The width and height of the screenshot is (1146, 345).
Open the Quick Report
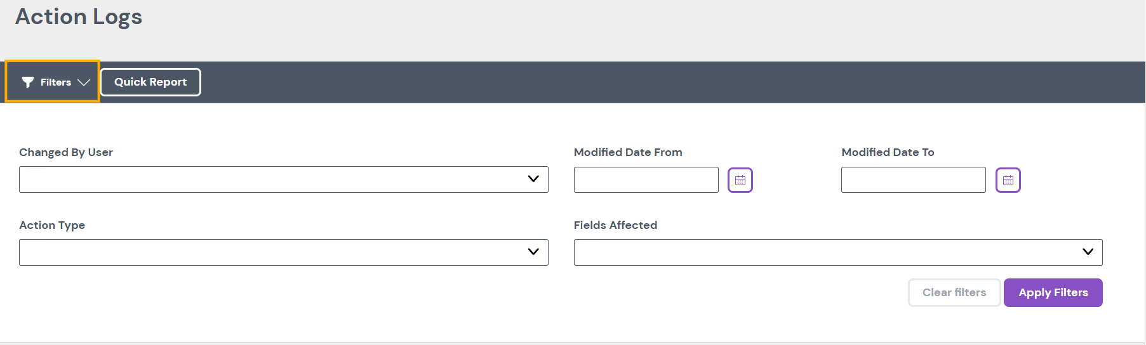tap(150, 82)
